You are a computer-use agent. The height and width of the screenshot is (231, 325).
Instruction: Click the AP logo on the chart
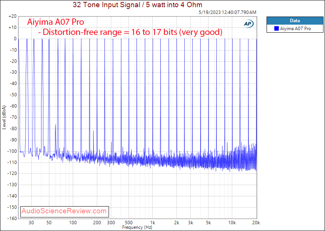point(248,24)
